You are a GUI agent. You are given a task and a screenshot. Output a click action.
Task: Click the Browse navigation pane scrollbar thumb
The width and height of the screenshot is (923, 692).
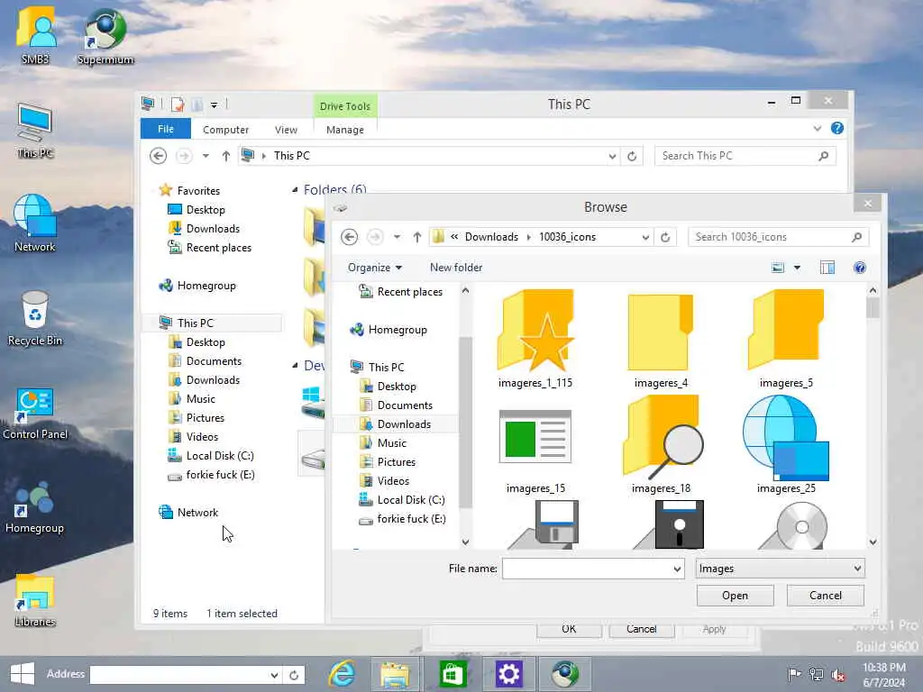tap(465, 422)
